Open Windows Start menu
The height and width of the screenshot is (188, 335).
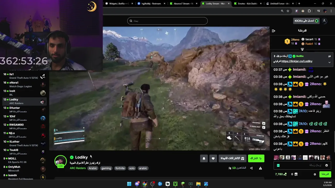click(x=129, y=184)
